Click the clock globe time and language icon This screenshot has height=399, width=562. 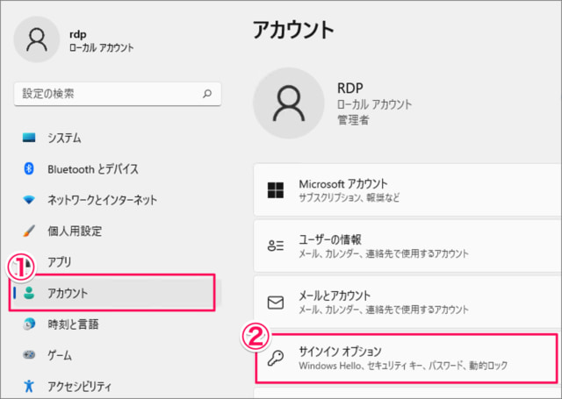(x=29, y=324)
